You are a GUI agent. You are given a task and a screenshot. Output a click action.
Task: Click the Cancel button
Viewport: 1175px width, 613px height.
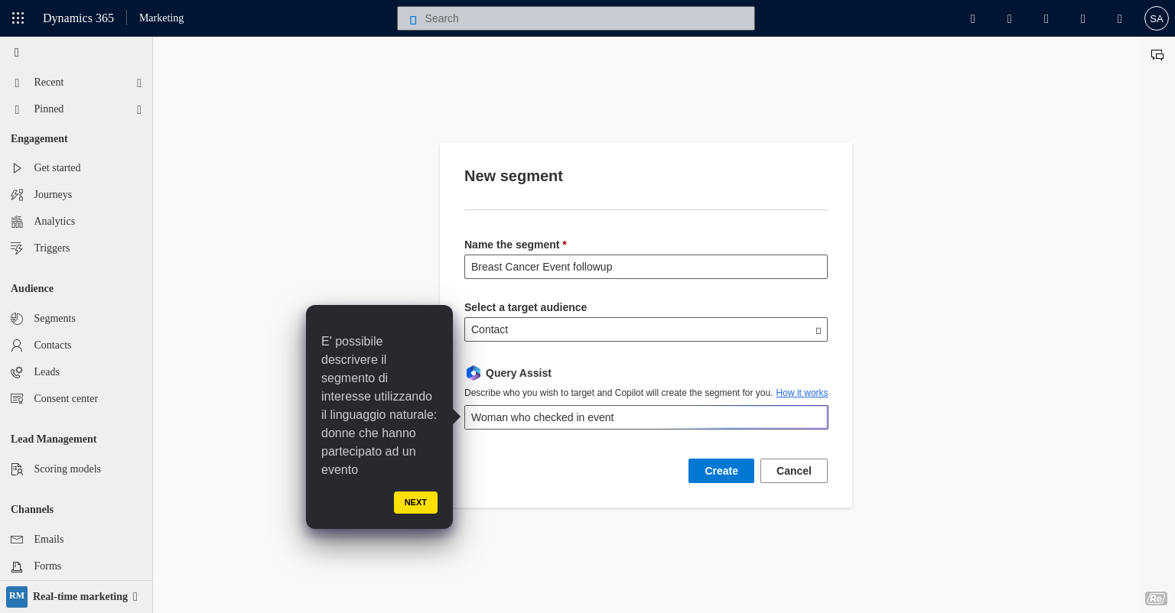click(x=794, y=471)
